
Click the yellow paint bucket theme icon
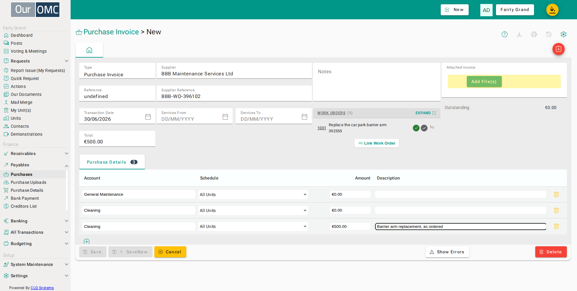552,10
